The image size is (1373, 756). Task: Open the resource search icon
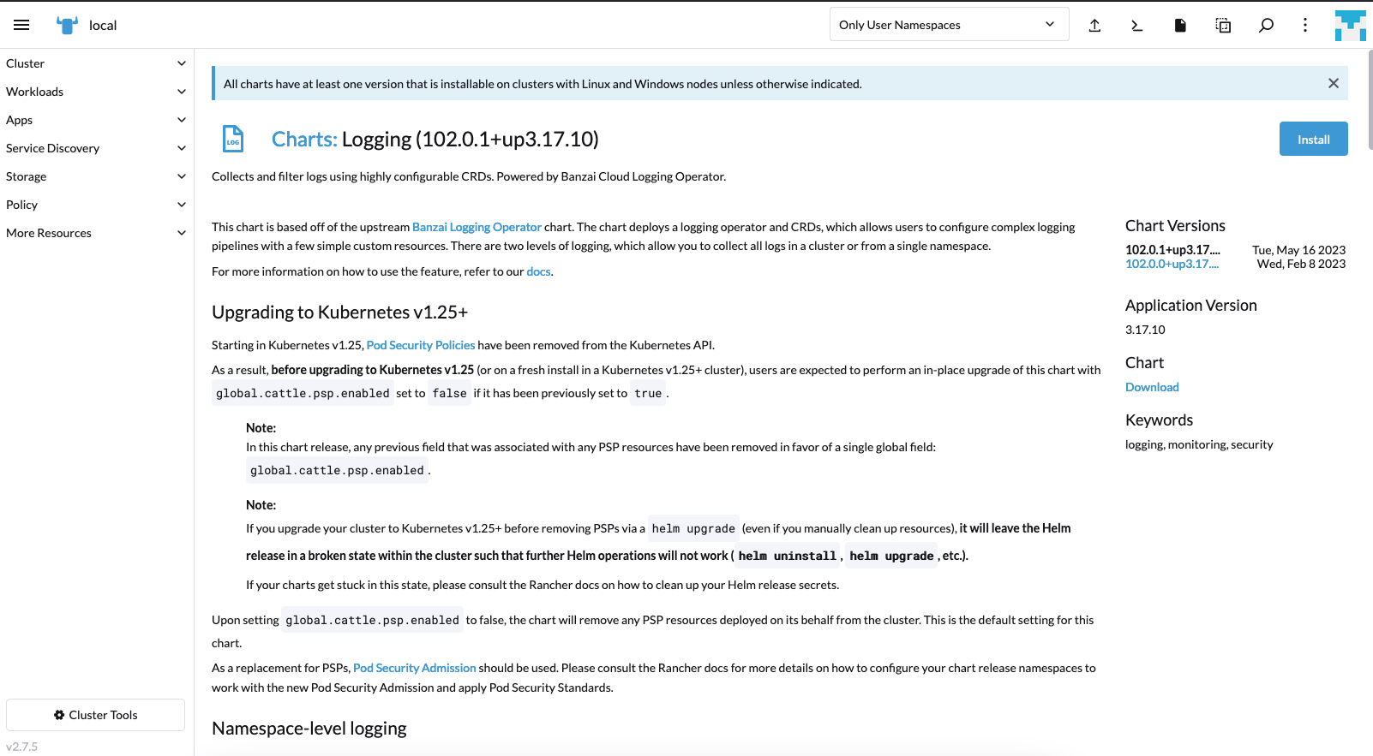pyautogui.click(x=1266, y=26)
